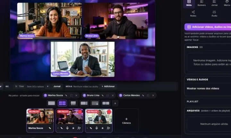Click Marina Souza video on stage
Image resolution: width=231 pixels, height=138 pixels.
pos(49,21)
